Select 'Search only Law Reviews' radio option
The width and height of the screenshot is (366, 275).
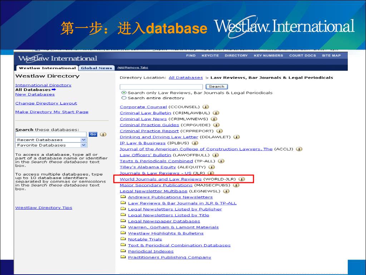(124, 93)
